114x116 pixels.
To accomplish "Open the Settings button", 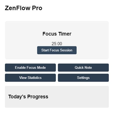I will tap(83, 78).
